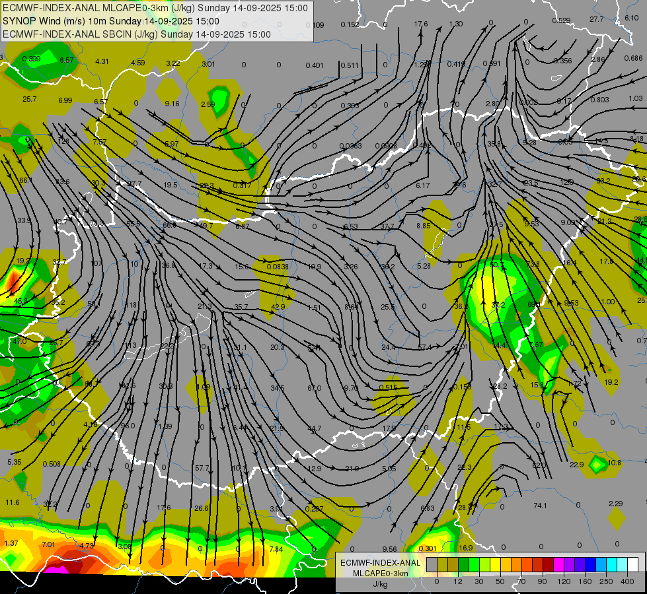Screen dimensions: 647x594
Task: Select the '10.8' value beside green diamond
Action: [x=615, y=463]
